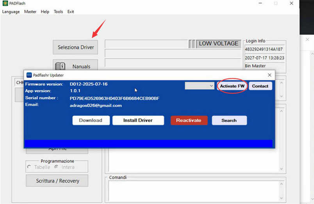This screenshot has width=314, height=204.
Task: Click the blue progress bar in updater
Action: (148, 144)
